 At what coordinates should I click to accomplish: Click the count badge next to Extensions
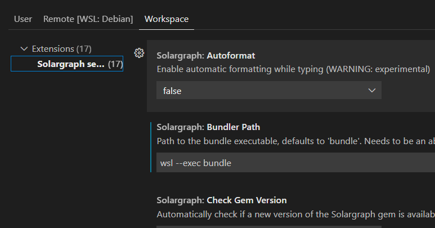click(x=84, y=49)
